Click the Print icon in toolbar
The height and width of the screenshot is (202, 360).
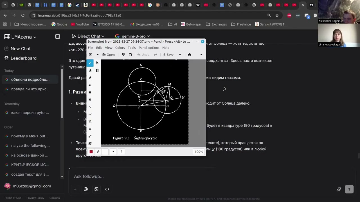click(190, 55)
